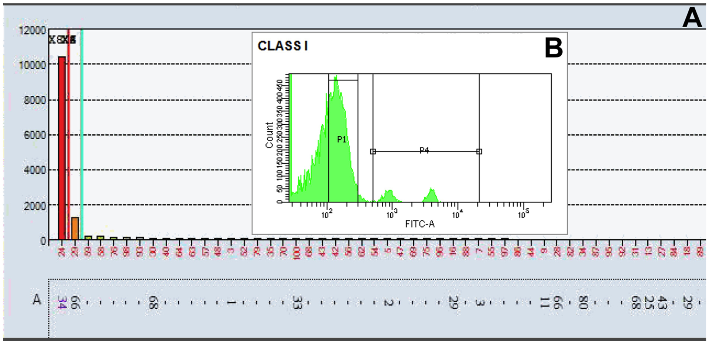Select the number 25 in row A
Viewport: 709px width, 344px height.
coord(649,302)
